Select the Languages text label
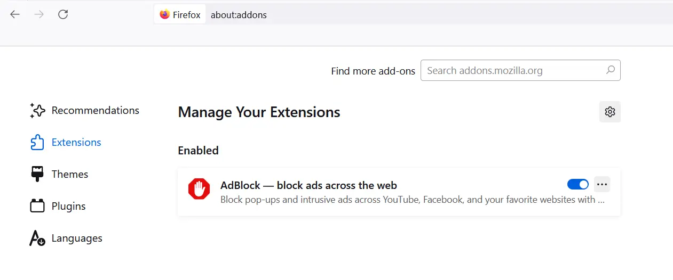This screenshot has width=673, height=280. (x=77, y=238)
